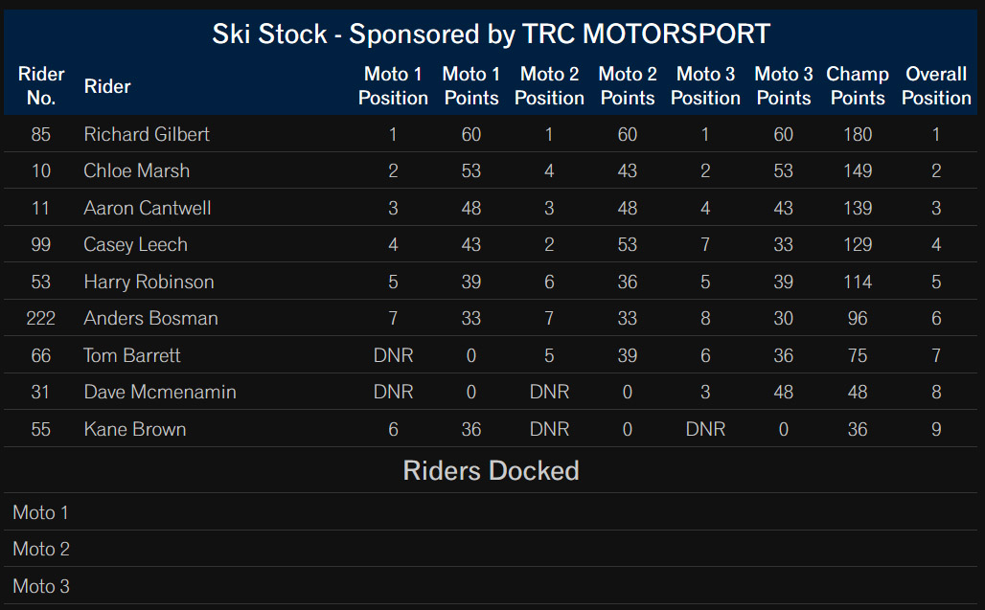Select the Moto 3 docked row
Image resolution: width=985 pixels, height=610 pixels.
pyautogui.click(x=491, y=585)
